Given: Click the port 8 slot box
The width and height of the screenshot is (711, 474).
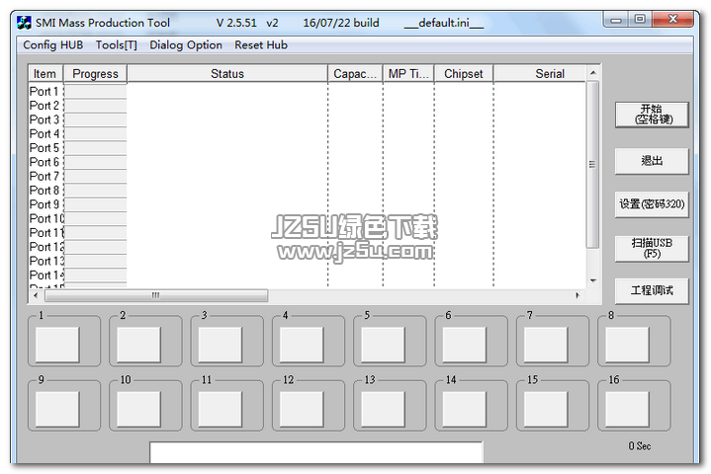Looking at the screenshot, I should tap(628, 345).
